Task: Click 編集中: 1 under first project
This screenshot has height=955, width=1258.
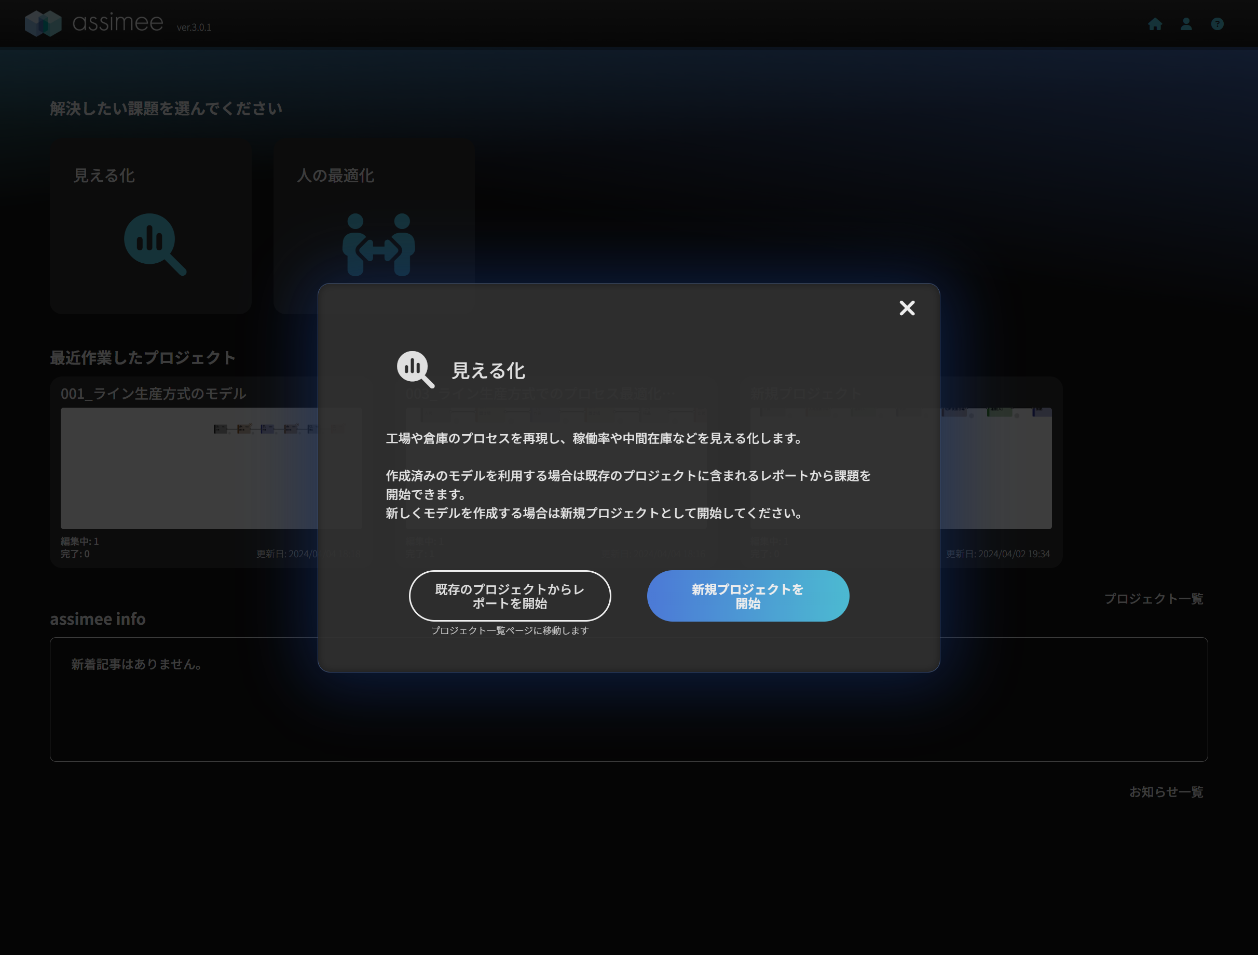Action: coord(79,541)
